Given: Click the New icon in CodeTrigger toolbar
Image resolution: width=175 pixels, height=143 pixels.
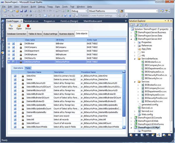Looking at the screenshot, I should click(11, 25).
